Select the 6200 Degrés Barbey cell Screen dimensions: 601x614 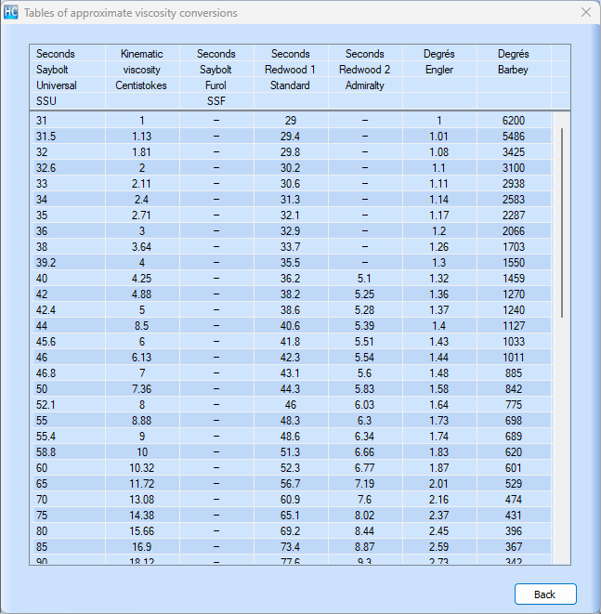513,121
